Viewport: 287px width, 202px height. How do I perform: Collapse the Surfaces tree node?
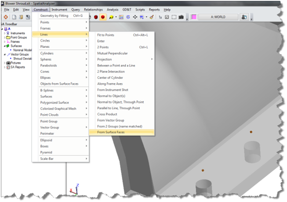tap(4, 46)
